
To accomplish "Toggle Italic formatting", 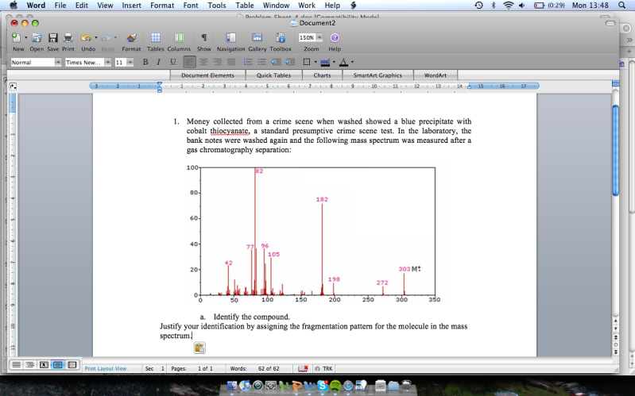I will coord(159,62).
